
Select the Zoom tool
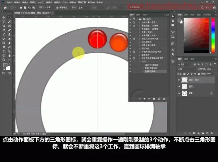point(4,60)
